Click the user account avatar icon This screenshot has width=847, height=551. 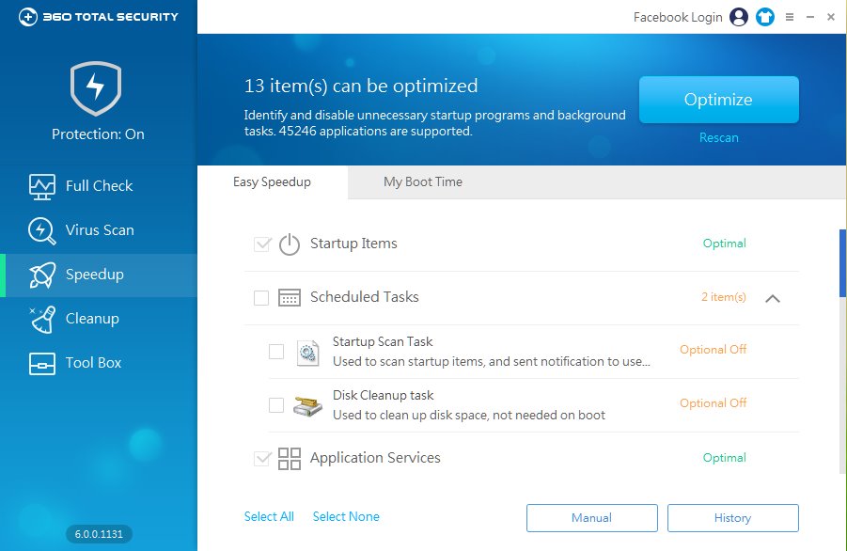click(x=739, y=17)
